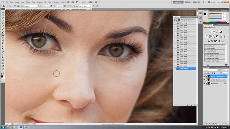230x129 pixels.
Task: Select the Lasso tool
Action: click(3, 18)
